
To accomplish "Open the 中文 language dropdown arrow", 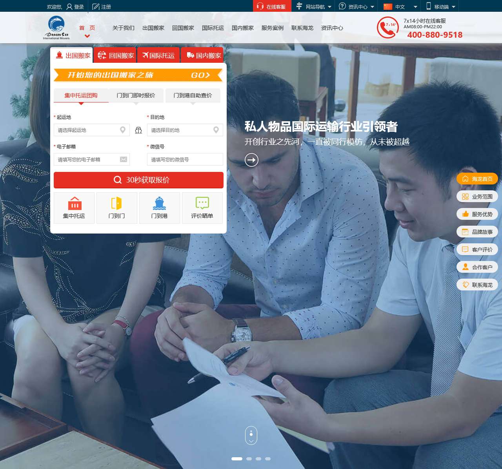I will 415,7.
